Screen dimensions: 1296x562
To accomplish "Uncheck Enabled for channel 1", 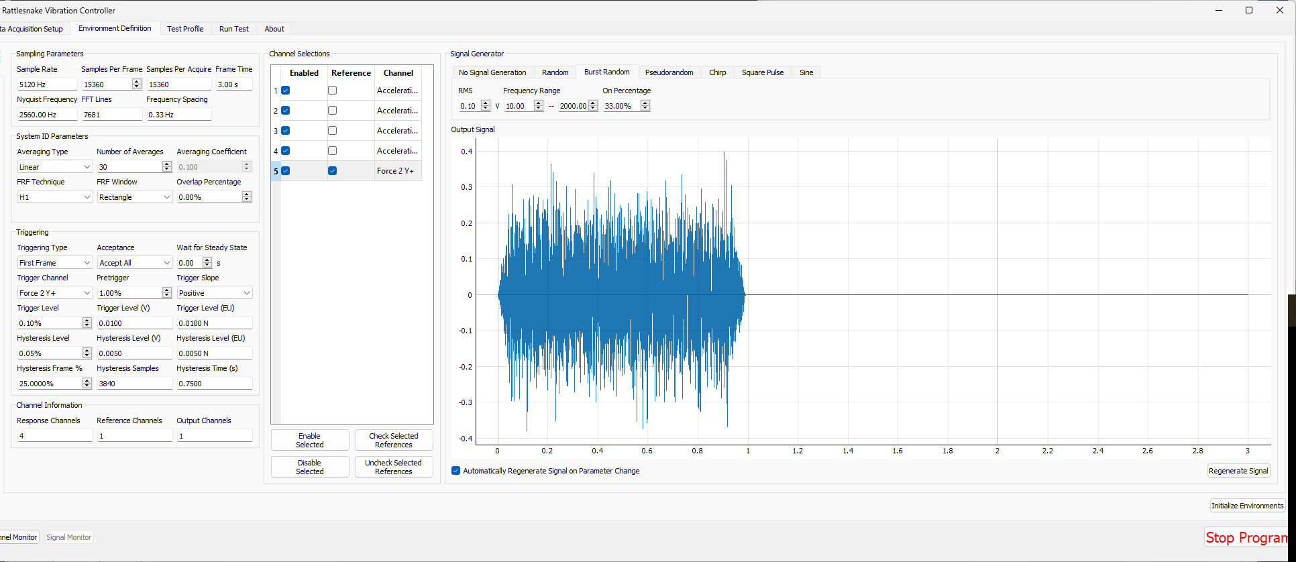I will [x=286, y=91].
